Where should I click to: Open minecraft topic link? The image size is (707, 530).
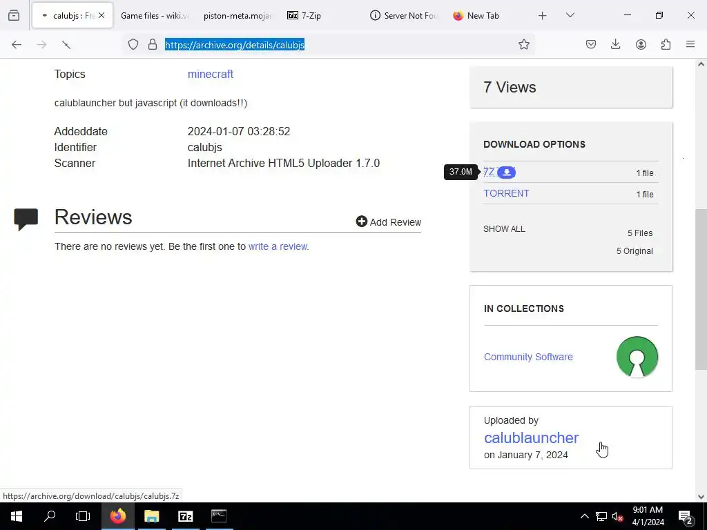coord(210,74)
